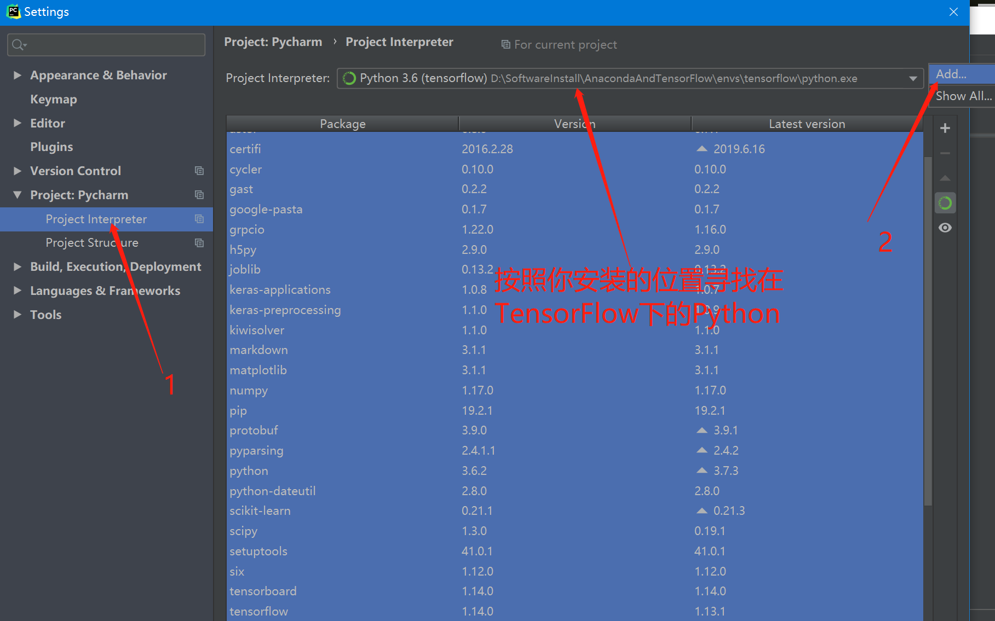Select the grpcio package row
This screenshot has width=995, height=621.
tap(574, 229)
